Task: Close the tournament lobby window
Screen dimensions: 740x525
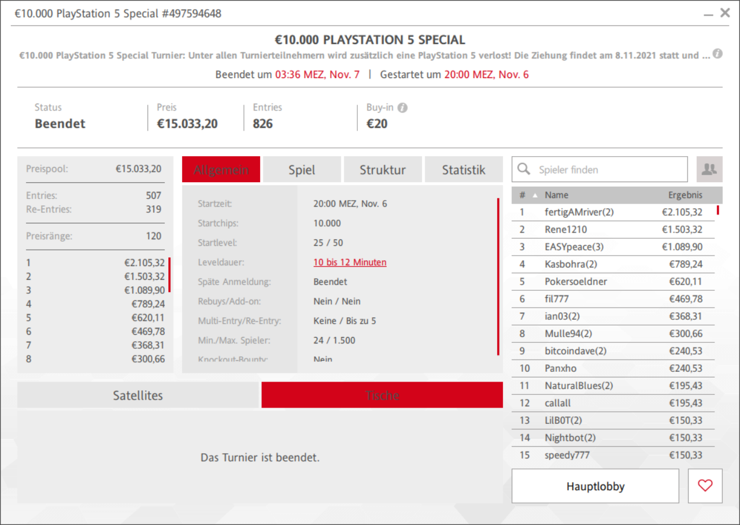Action: tap(725, 13)
